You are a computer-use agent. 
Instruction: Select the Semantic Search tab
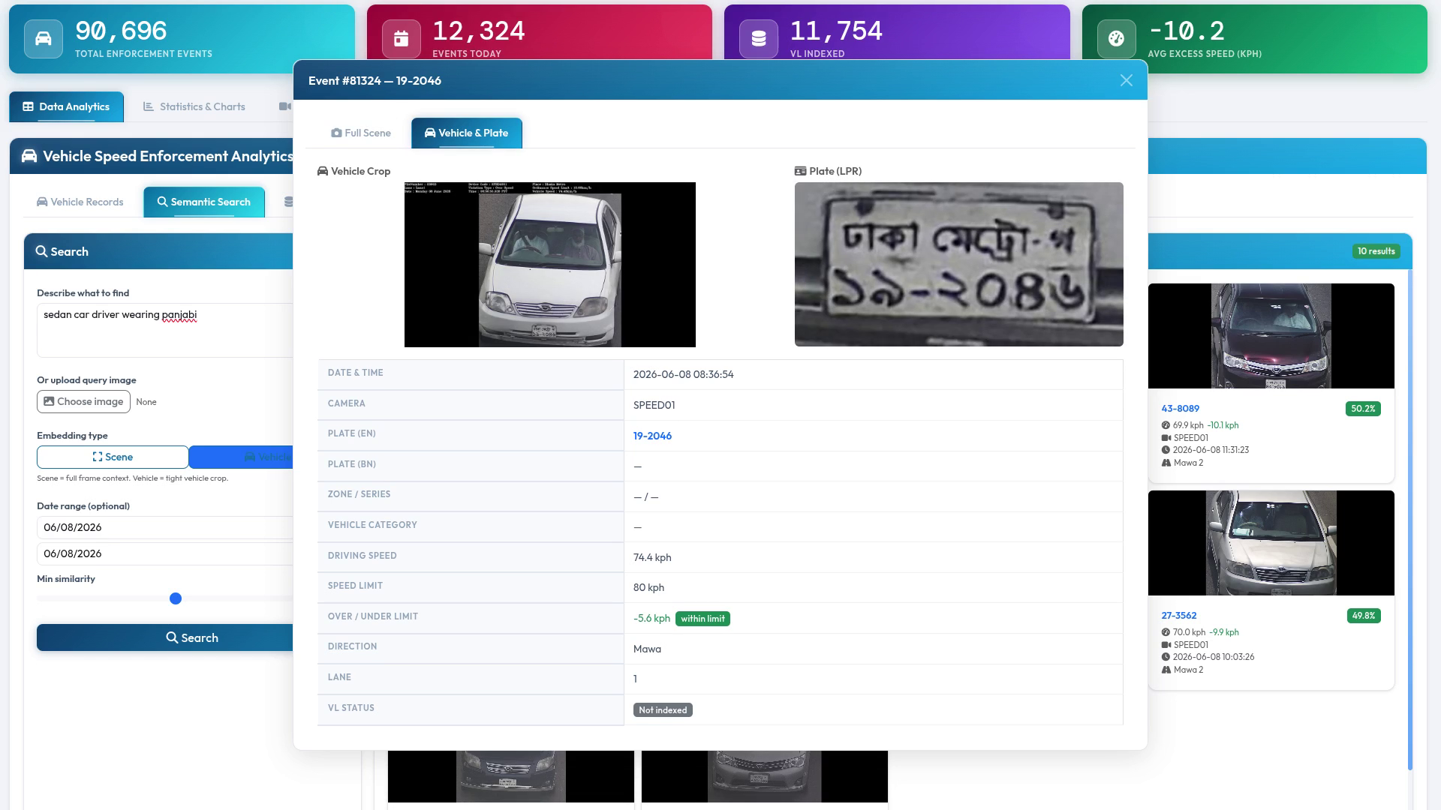pyautogui.click(x=203, y=202)
